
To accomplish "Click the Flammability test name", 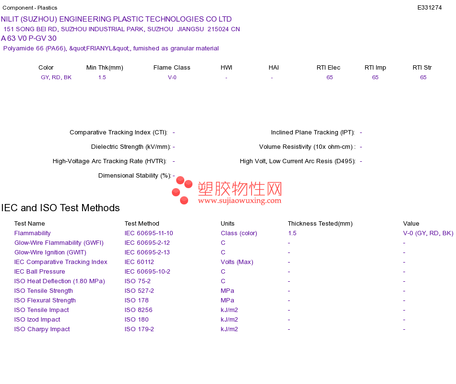I will point(32,233).
